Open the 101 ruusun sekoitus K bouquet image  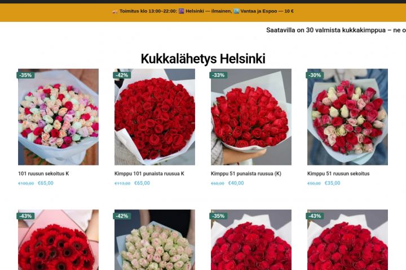[58, 117]
